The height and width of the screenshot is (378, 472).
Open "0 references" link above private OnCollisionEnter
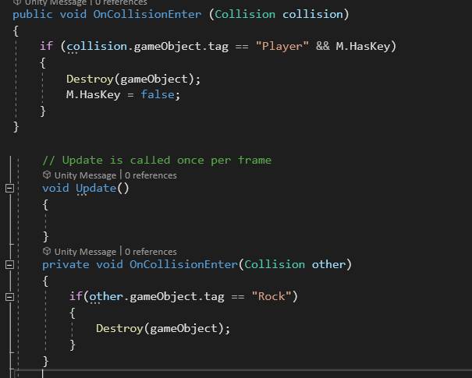[151, 252]
